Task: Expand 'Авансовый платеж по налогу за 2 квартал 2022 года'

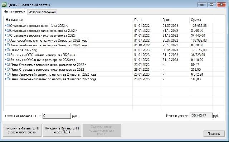Action: pos(6,40)
